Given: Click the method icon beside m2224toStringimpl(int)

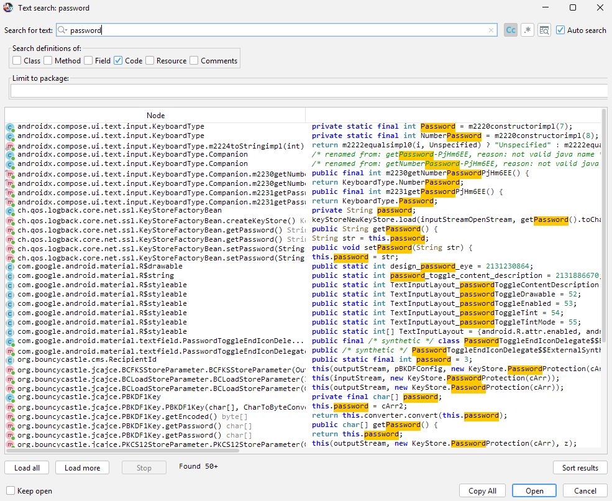Looking at the screenshot, I should [10, 147].
